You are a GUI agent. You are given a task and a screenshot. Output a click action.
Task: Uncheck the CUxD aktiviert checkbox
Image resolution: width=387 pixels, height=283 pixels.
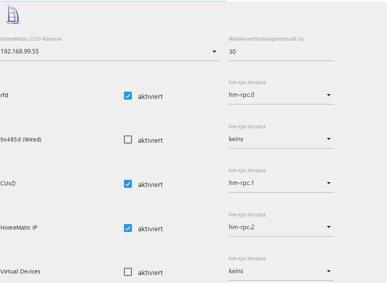128,184
